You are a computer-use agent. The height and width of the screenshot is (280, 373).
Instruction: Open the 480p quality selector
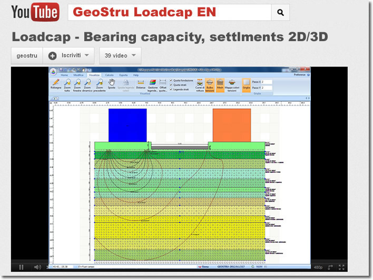coord(318,267)
